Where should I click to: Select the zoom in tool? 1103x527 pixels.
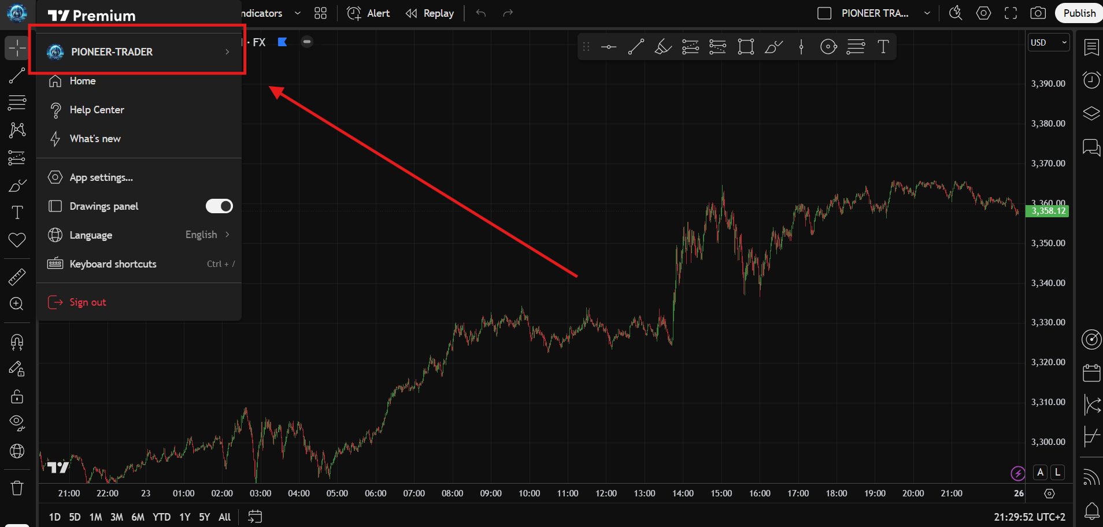pyautogui.click(x=17, y=304)
